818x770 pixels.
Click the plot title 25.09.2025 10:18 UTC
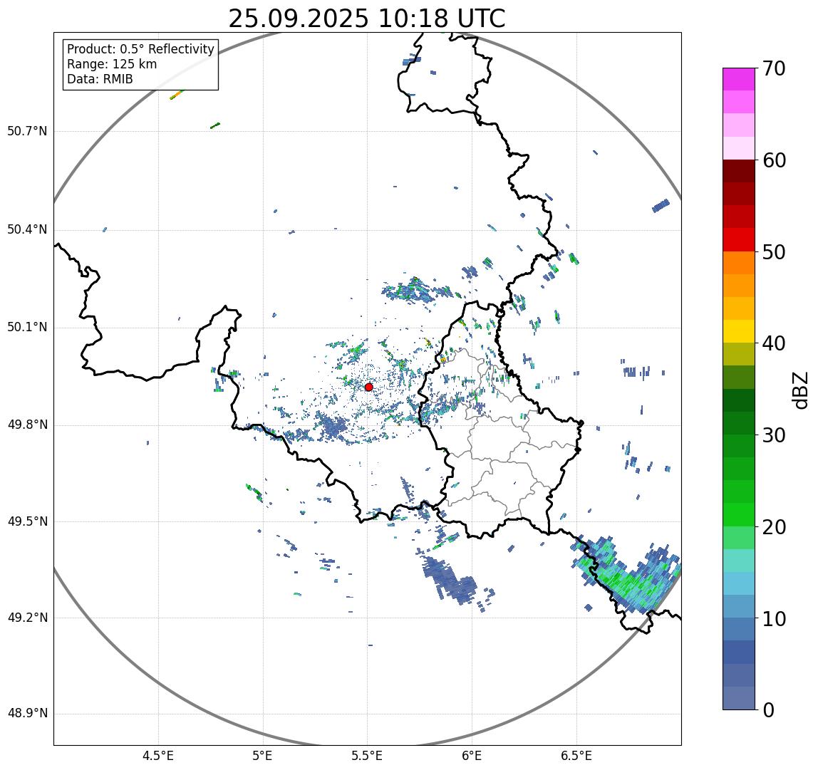(x=367, y=19)
